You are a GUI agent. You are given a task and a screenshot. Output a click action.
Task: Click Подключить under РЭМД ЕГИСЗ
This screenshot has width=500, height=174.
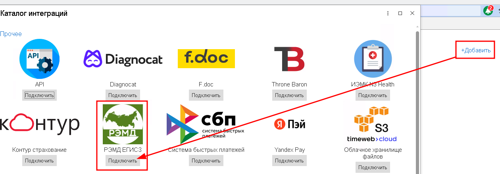[x=123, y=161]
